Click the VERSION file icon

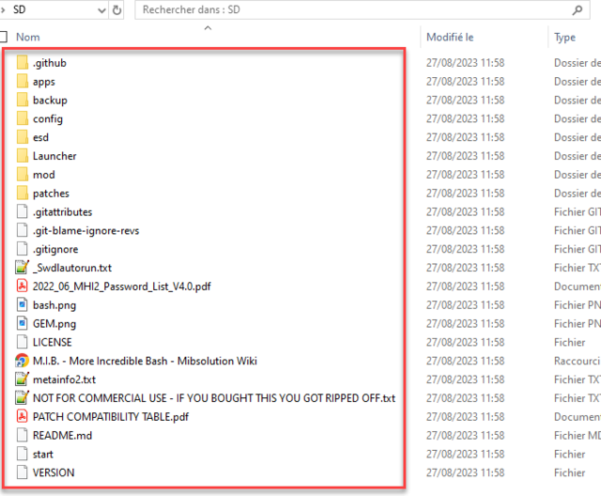[23, 473]
